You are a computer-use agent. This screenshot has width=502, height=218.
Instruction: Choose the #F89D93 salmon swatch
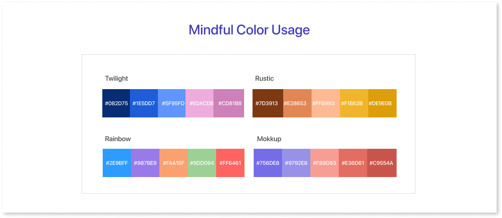pyautogui.click(x=325, y=163)
